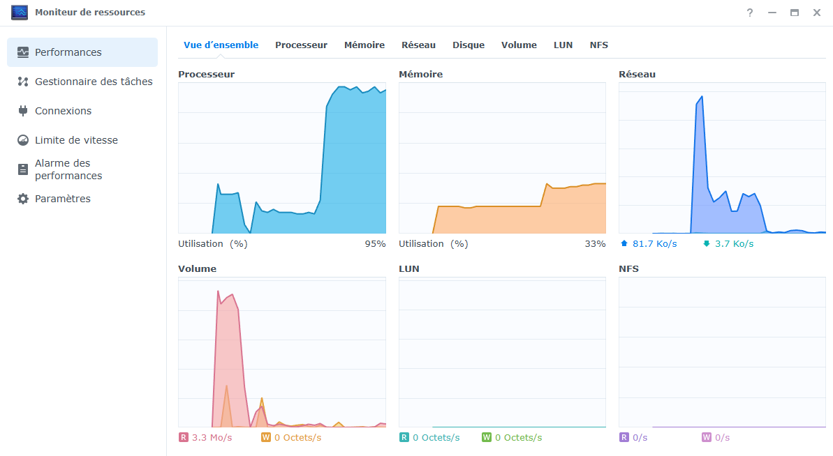Screen dimensions: 833x456
Task: Open the Gestionnaire des tâches panel
Action: pyautogui.click(x=93, y=81)
